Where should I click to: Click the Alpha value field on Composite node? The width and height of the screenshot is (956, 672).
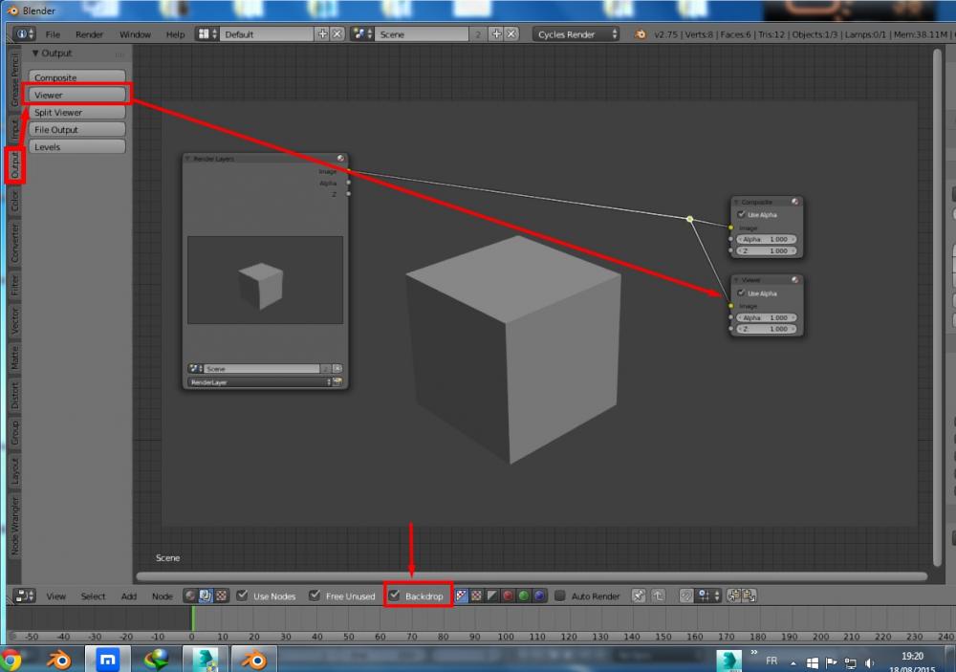click(765, 239)
